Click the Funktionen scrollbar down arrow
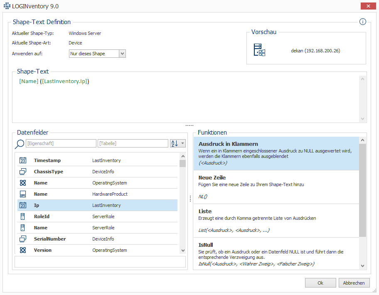Viewport: 379px width, 295px height. 362,266
